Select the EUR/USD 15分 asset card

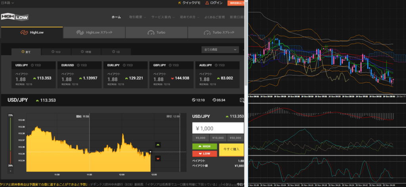[x=79, y=75]
